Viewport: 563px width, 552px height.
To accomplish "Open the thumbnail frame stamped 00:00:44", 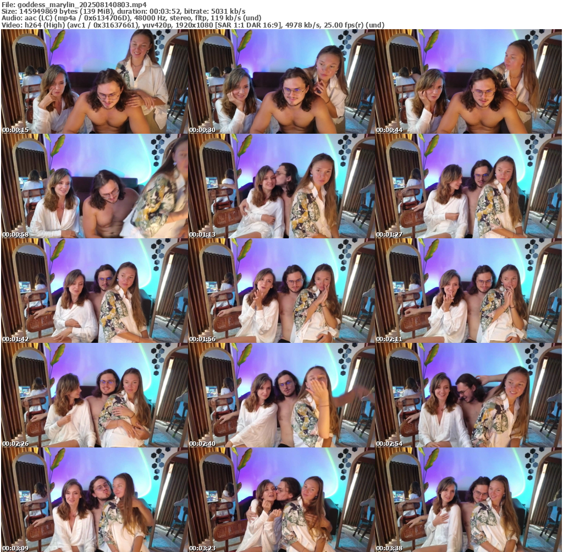I will tap(468, 81).
